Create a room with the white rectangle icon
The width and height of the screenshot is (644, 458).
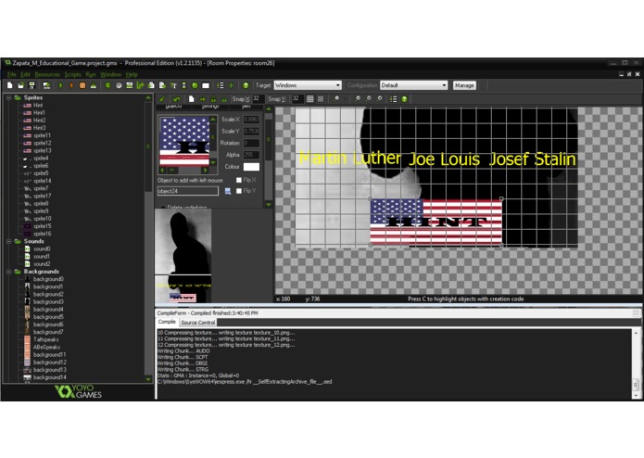(206, 85)
